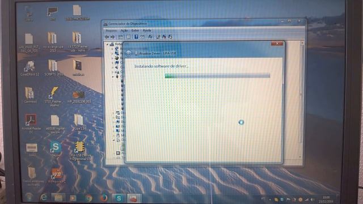Open the Exibir menu in Device Manager

[x=135, y=31]
